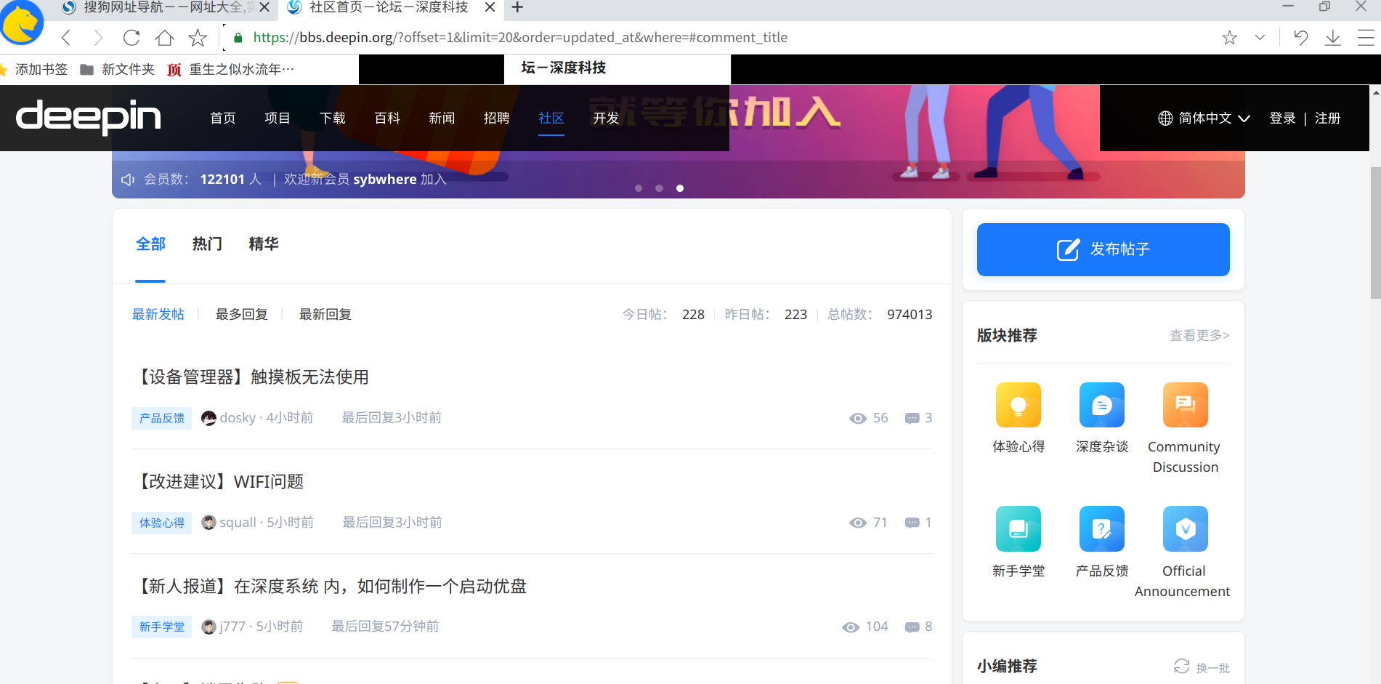Open the Official Announcement section icon
This screenshot has height=684, width=1381.
(1185, 529)
